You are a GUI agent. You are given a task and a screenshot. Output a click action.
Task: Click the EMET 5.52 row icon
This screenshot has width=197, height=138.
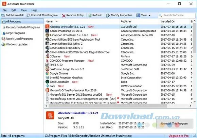click(x=47, y=65)
